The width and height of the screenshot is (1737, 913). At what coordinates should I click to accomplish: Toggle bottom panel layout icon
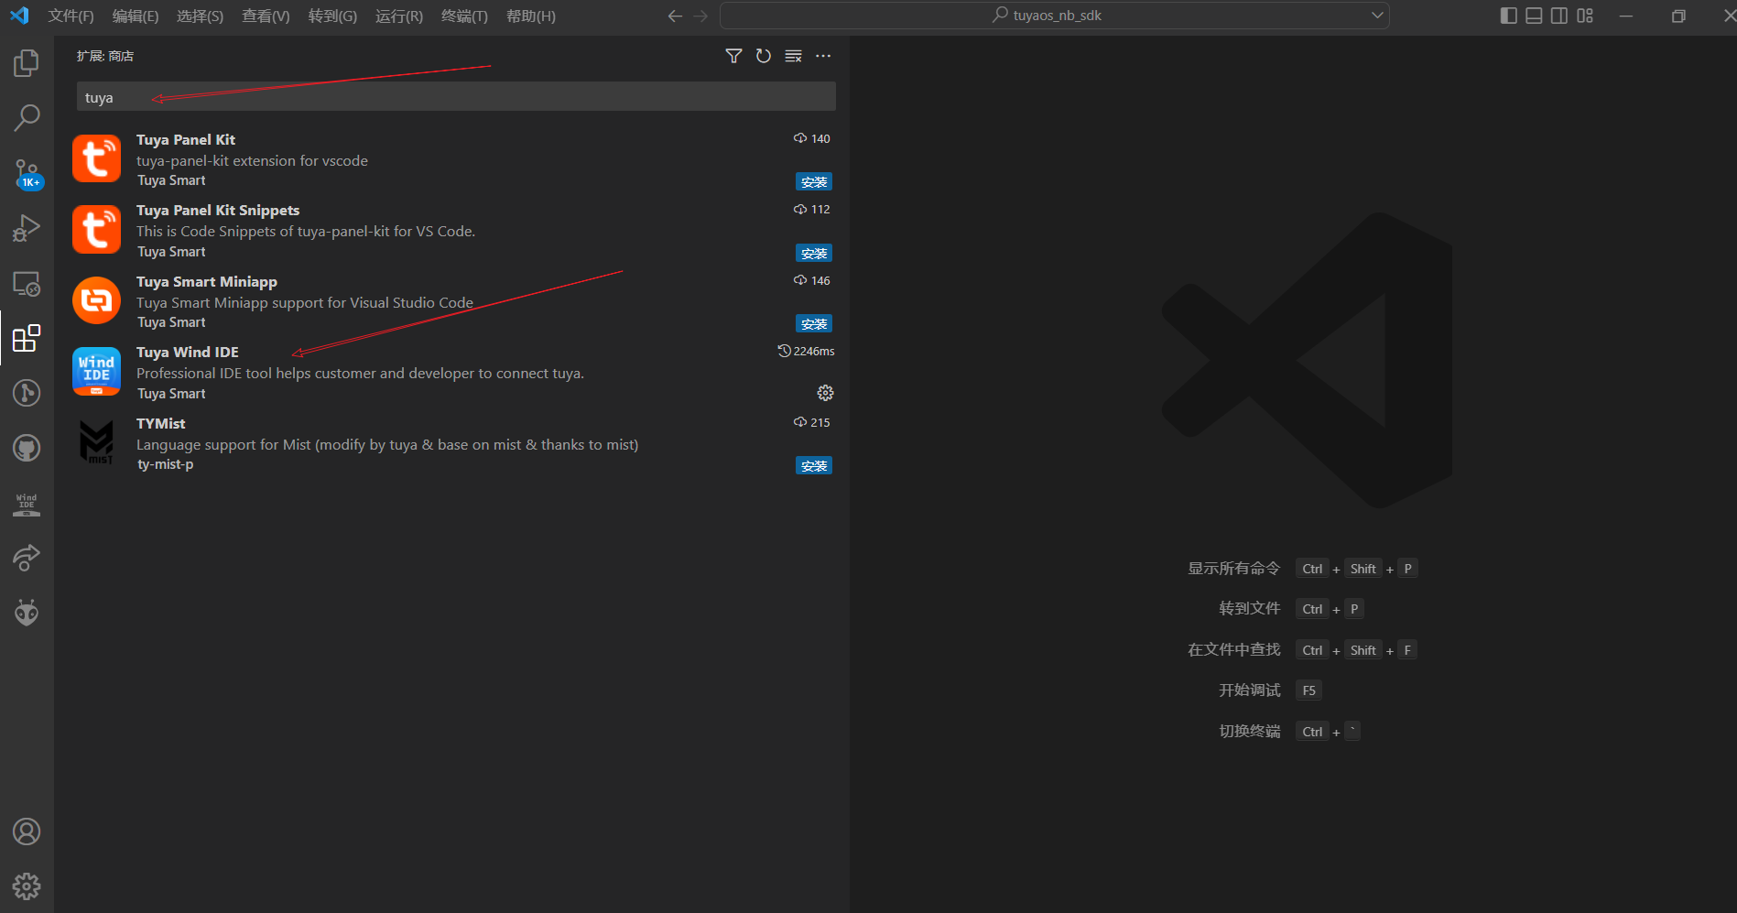(x=1535, y=16)
